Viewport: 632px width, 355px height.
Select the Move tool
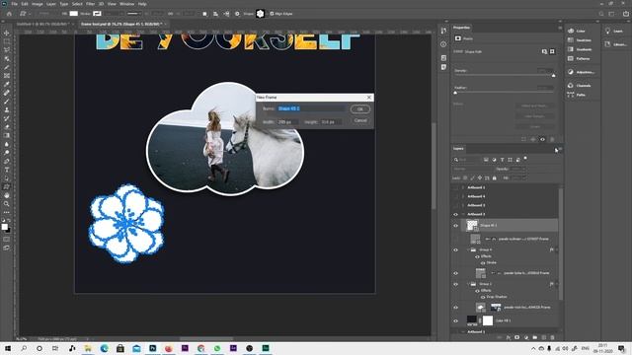[x=7, y=33]
